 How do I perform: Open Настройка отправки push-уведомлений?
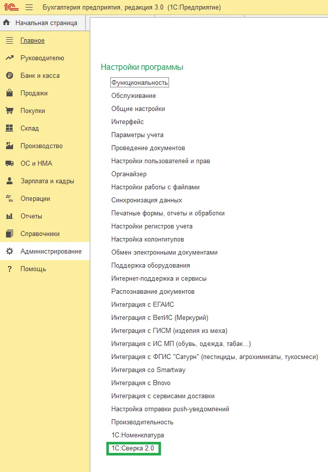coord(170,409)
